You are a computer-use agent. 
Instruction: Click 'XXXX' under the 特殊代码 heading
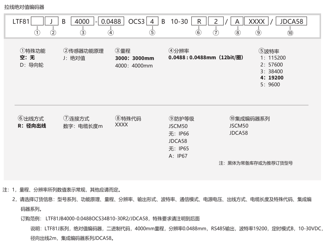click(122, 124)
